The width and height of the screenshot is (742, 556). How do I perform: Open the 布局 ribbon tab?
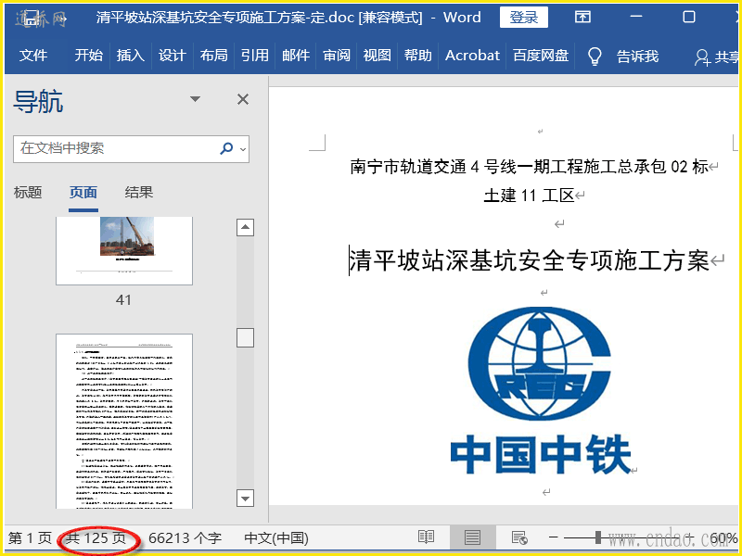click(213, 56)
